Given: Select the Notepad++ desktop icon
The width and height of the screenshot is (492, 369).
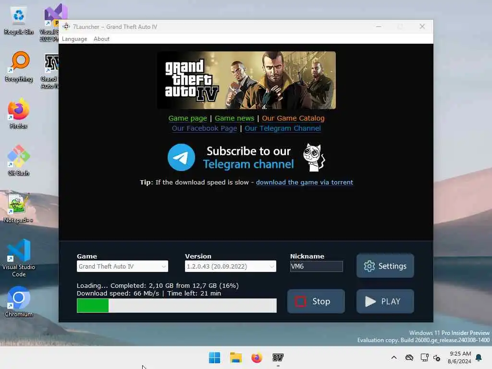Looking at the screenshot, I should [19, 208].
